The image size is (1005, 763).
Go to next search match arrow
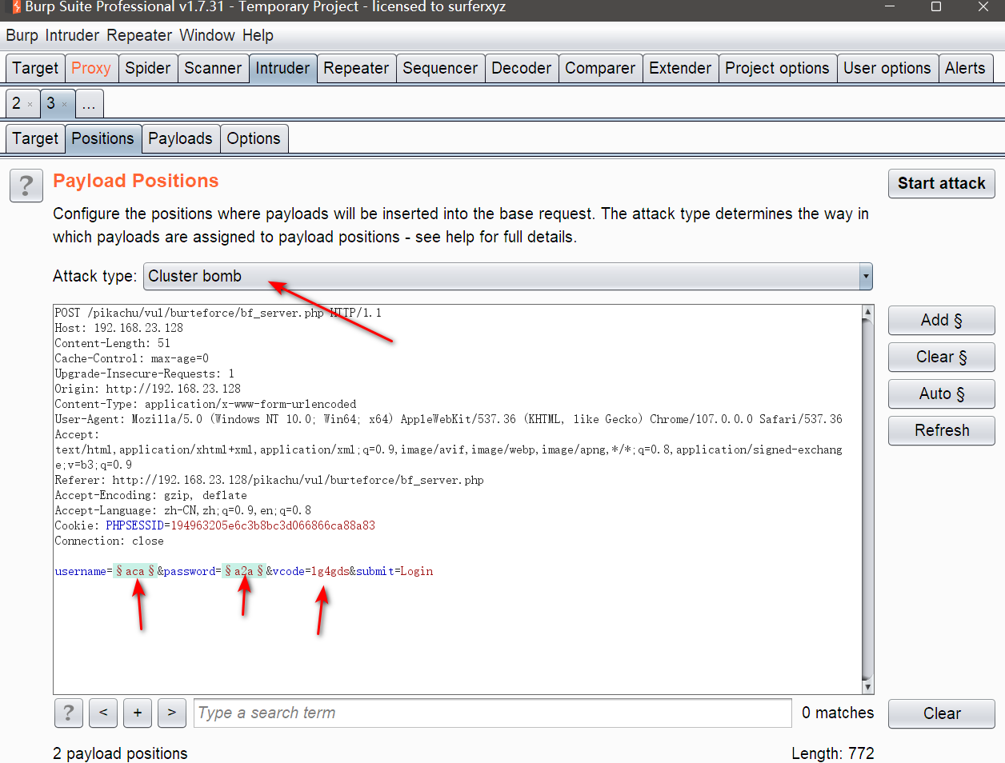[x=172, y=713]
